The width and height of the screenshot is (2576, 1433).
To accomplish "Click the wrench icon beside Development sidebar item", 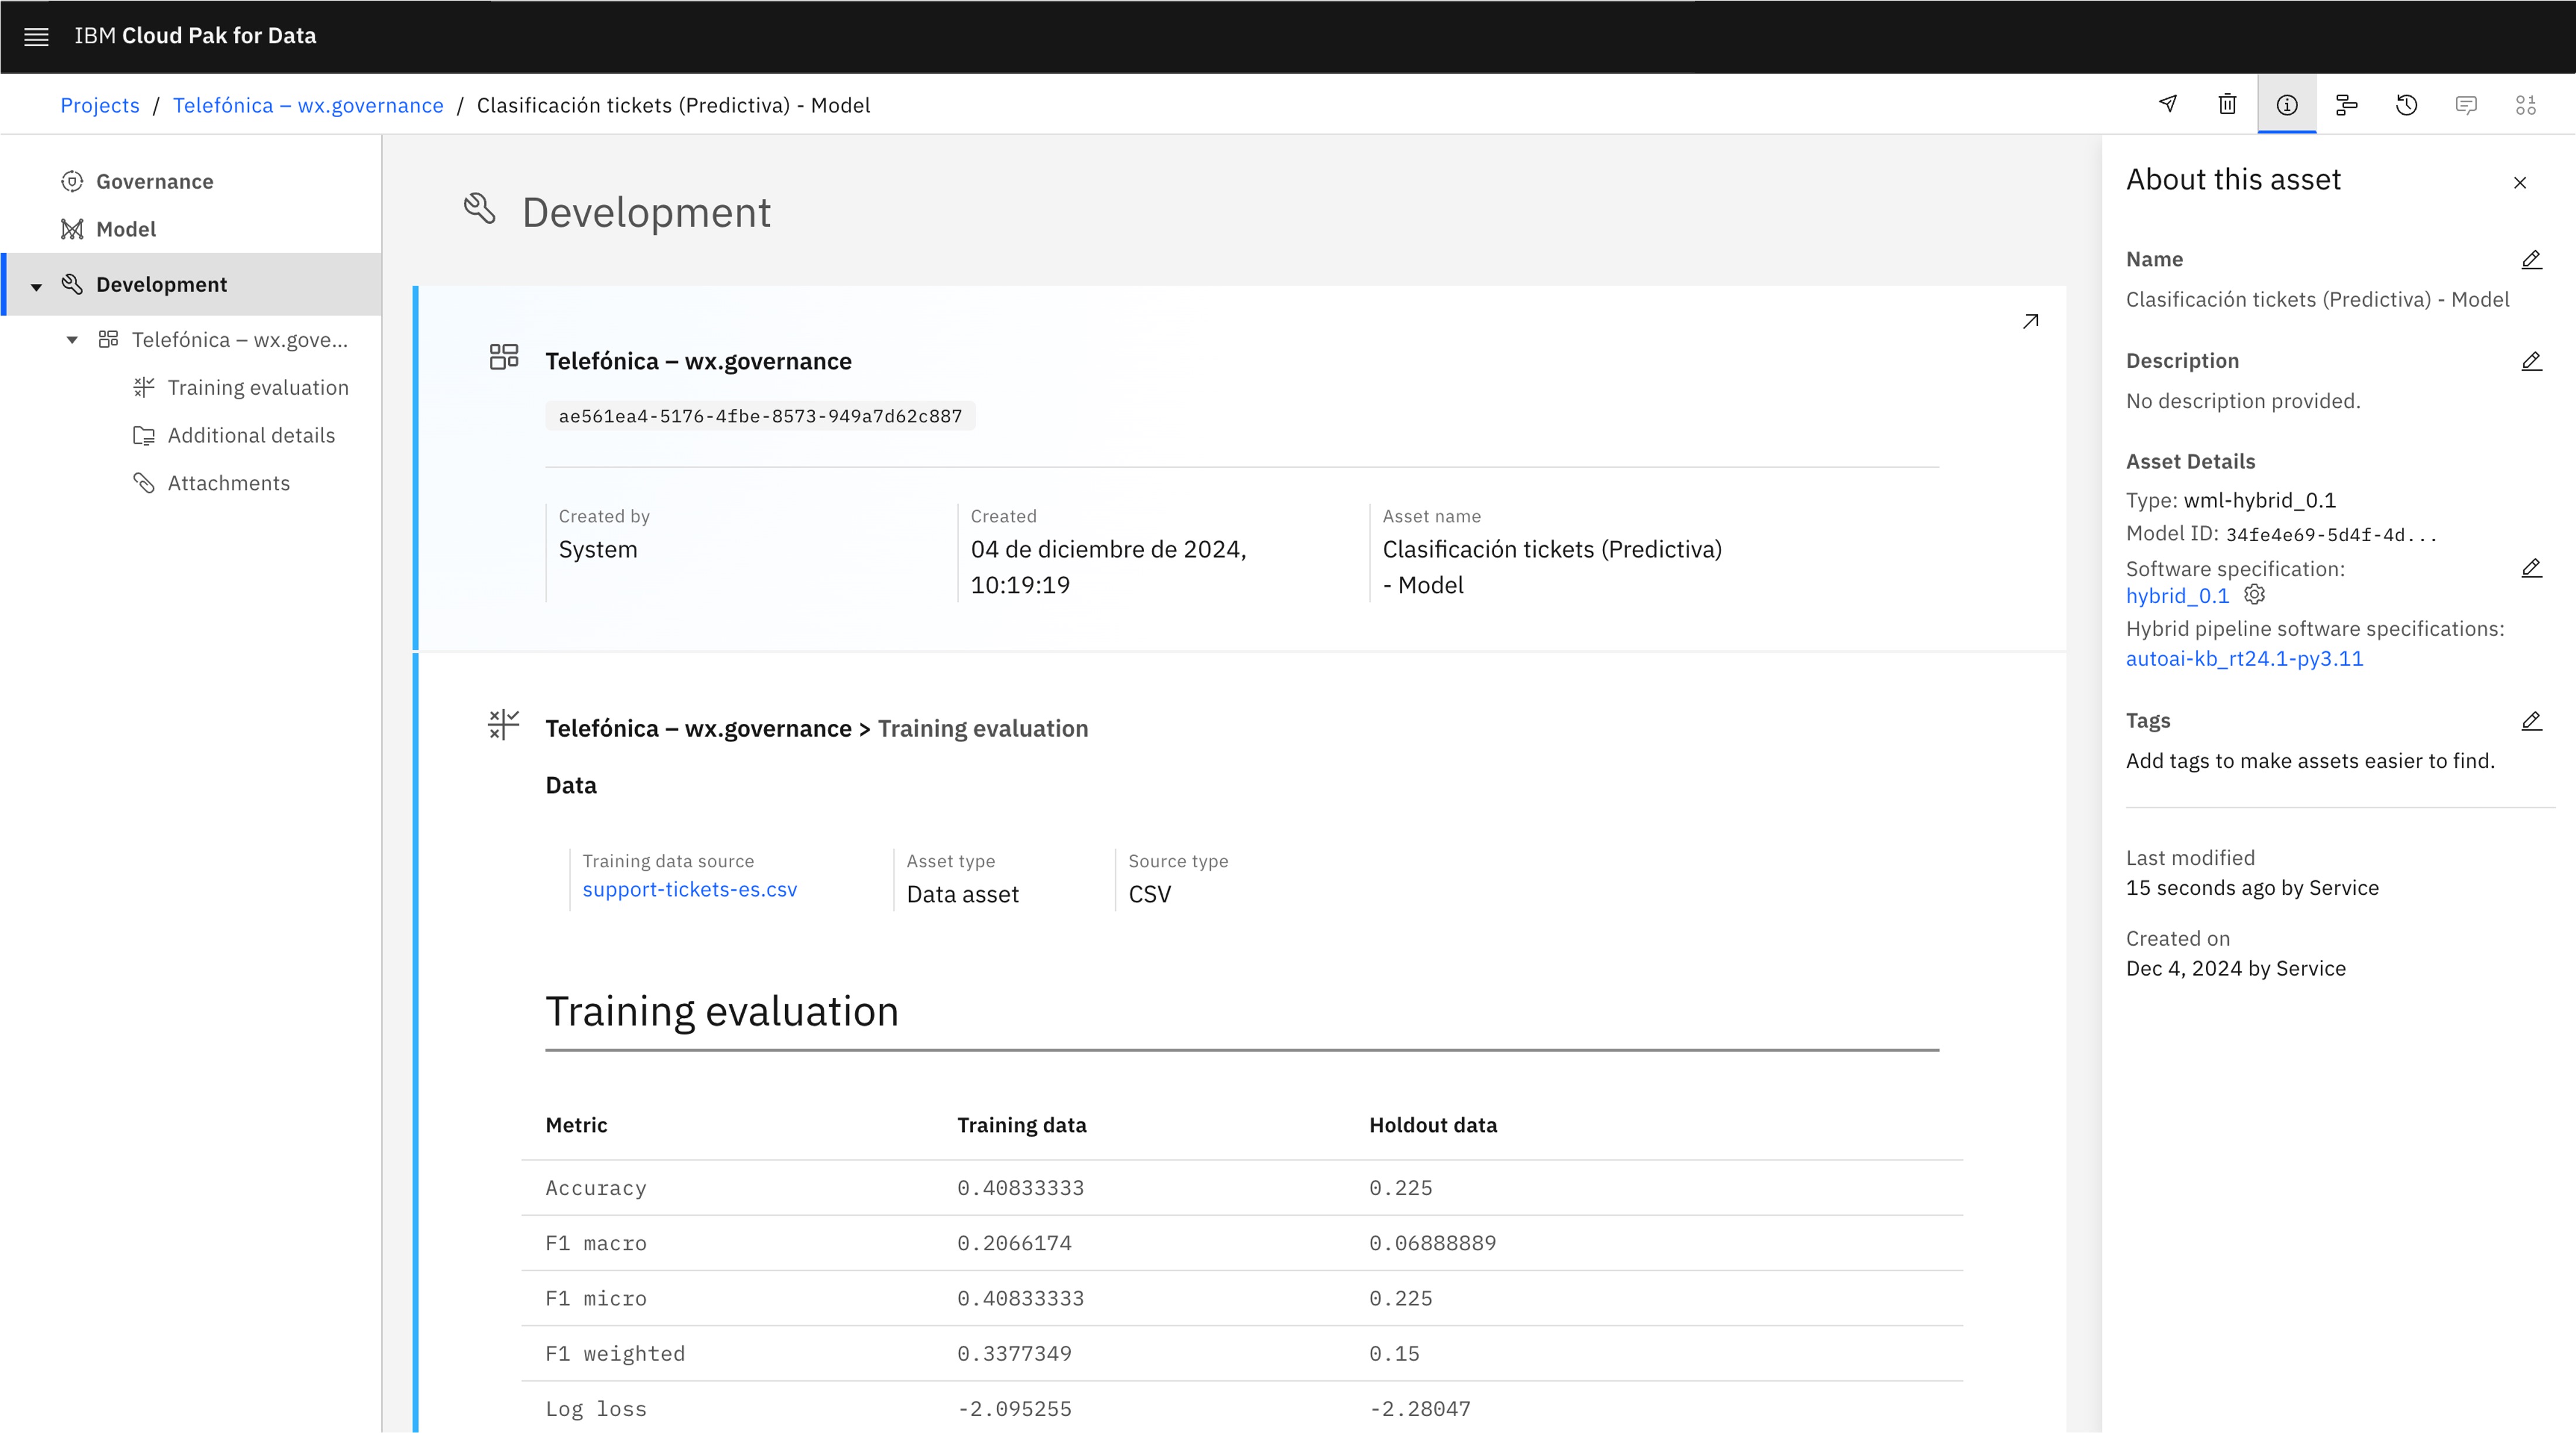I will 72,284.
